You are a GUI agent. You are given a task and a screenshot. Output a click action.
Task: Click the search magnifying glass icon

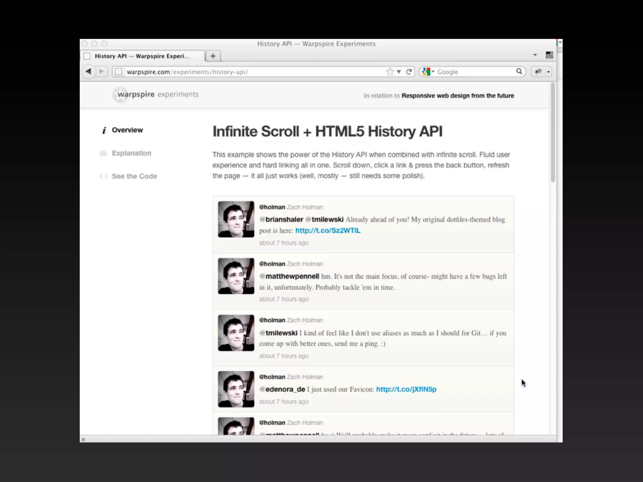[x=519, y=72]
